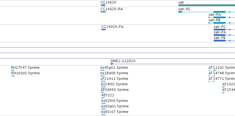
Task: Click the CG14926-PA protein glyph
Action: (x=104, y=30)
